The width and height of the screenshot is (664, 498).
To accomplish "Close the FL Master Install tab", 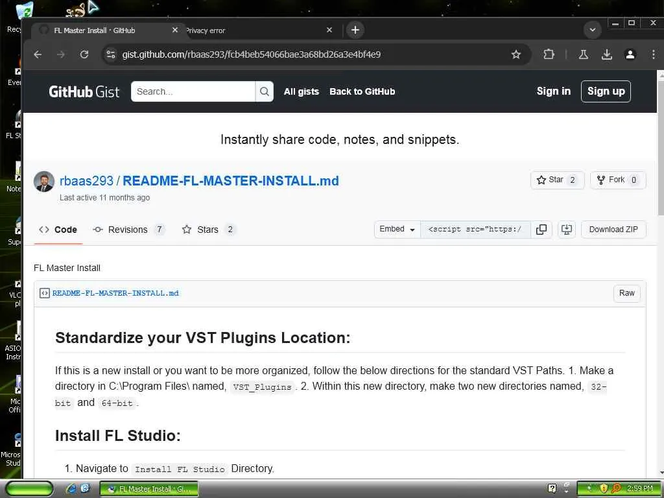I will coord(175,30).
